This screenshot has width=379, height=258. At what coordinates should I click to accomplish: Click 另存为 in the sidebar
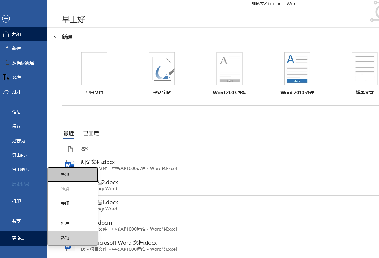[24, 141]
